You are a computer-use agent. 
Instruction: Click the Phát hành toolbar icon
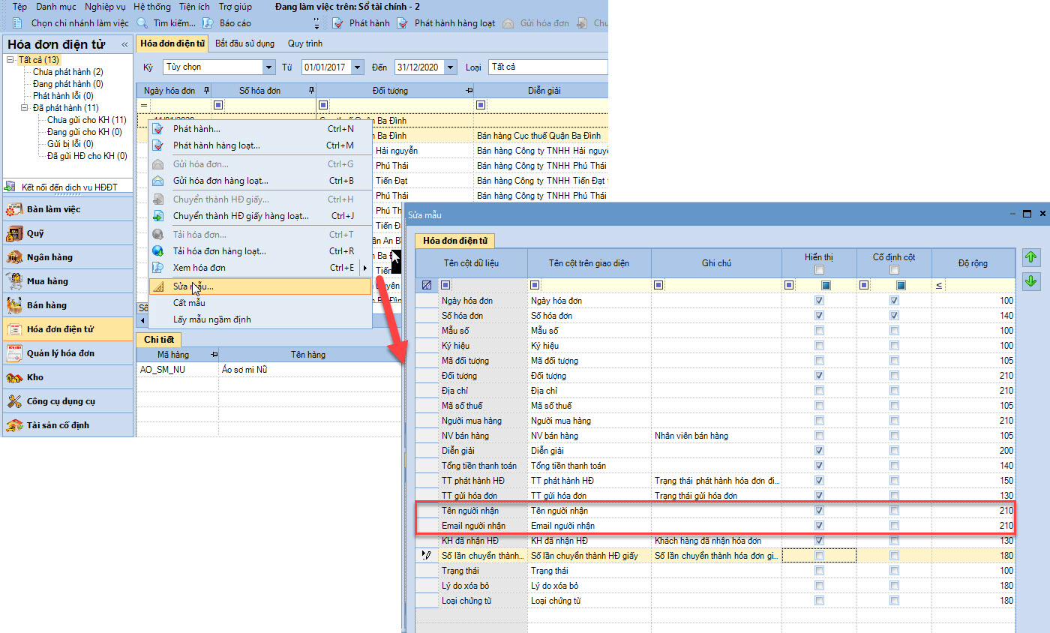click(x=337, y=23)
